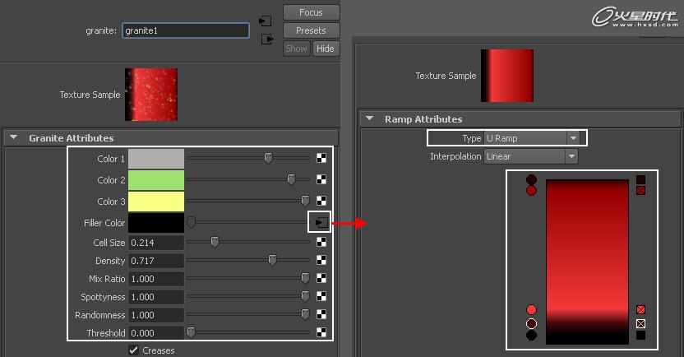Click inside the red ramp gradient bar
Image resolution: width=684 pixels, height=357 pixels.
point(587,262)
